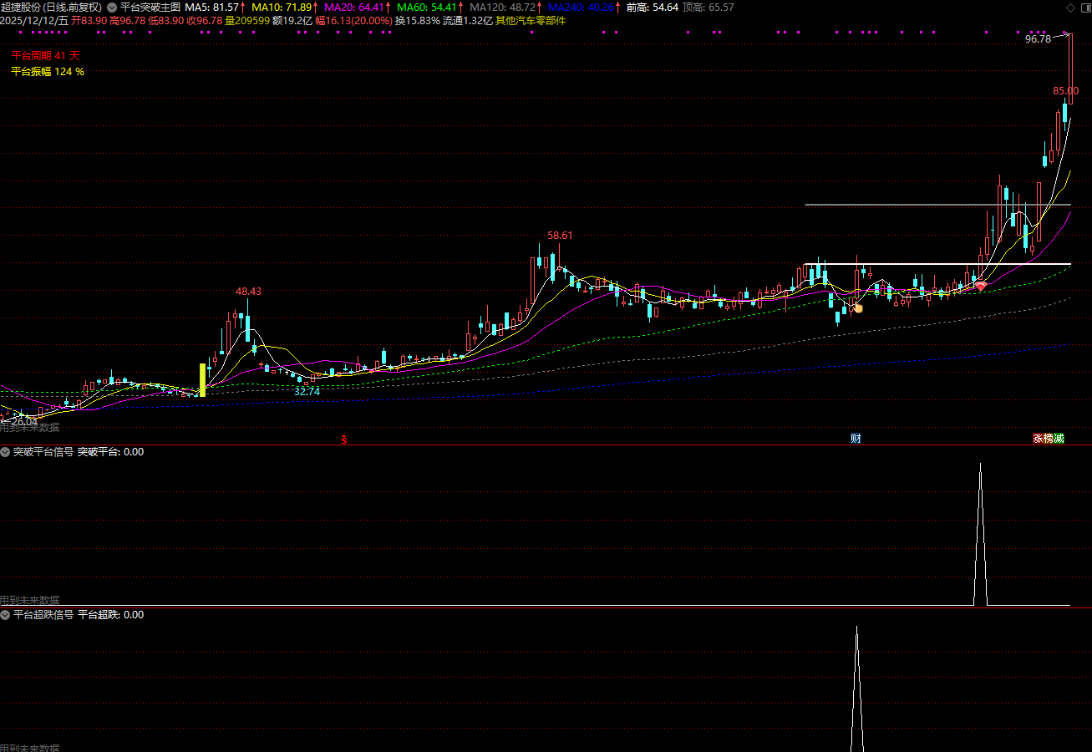Click the red 涨 marker icon
The image size is (1092, 752).
coord(1038,439)
